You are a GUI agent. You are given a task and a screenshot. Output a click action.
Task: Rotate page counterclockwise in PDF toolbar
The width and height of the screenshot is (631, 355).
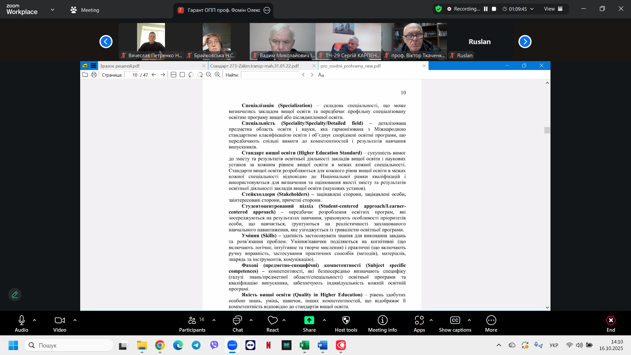(x=191, y=75)
